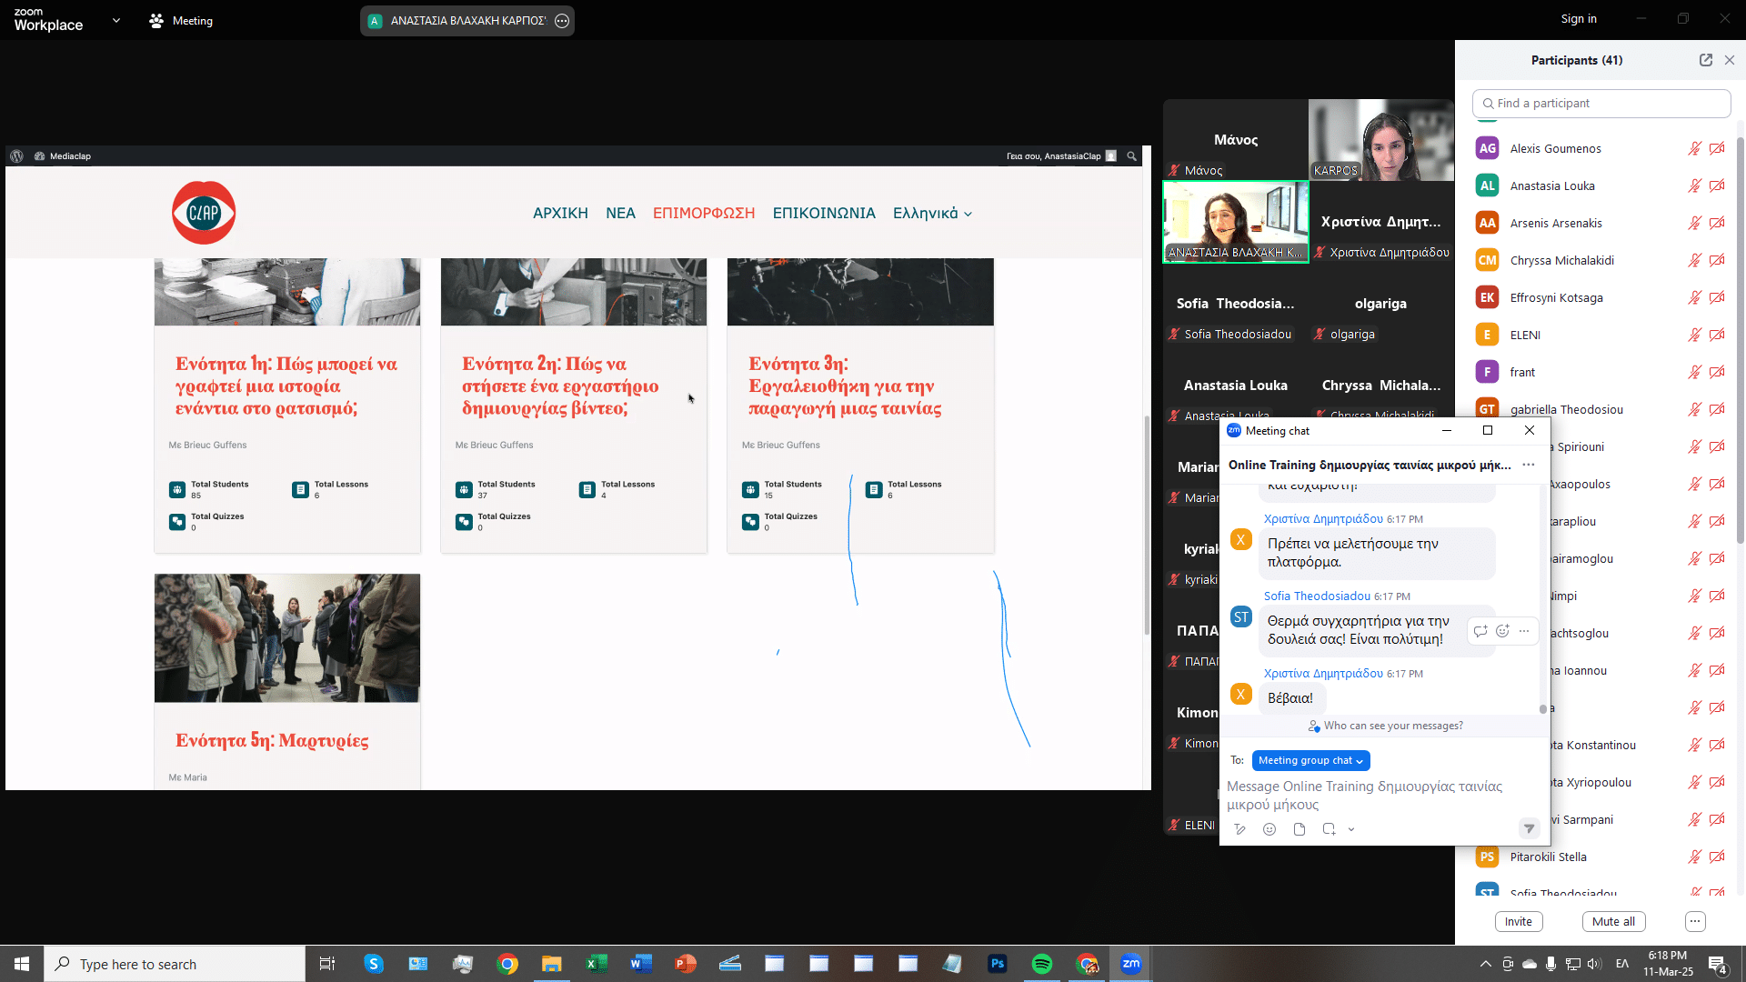Viewport: 1746px width, 982px height.
Task: Click the website search magnifier icon
Action: (x=1132, y=156)
